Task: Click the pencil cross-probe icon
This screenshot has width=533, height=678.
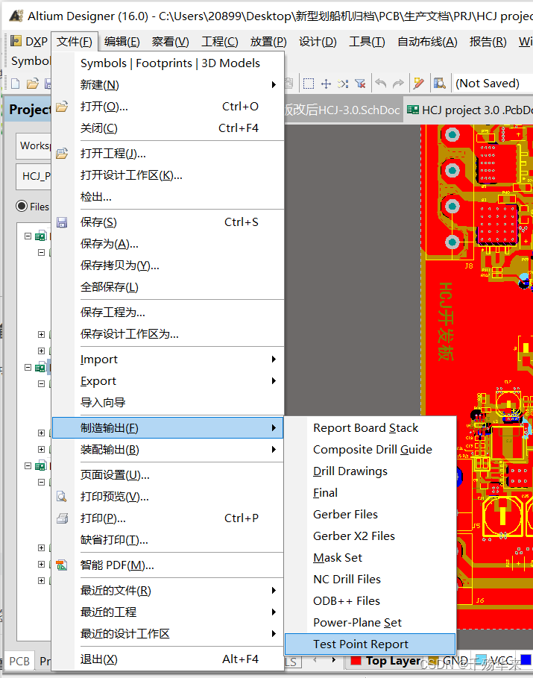Action: tap(418, 84)
